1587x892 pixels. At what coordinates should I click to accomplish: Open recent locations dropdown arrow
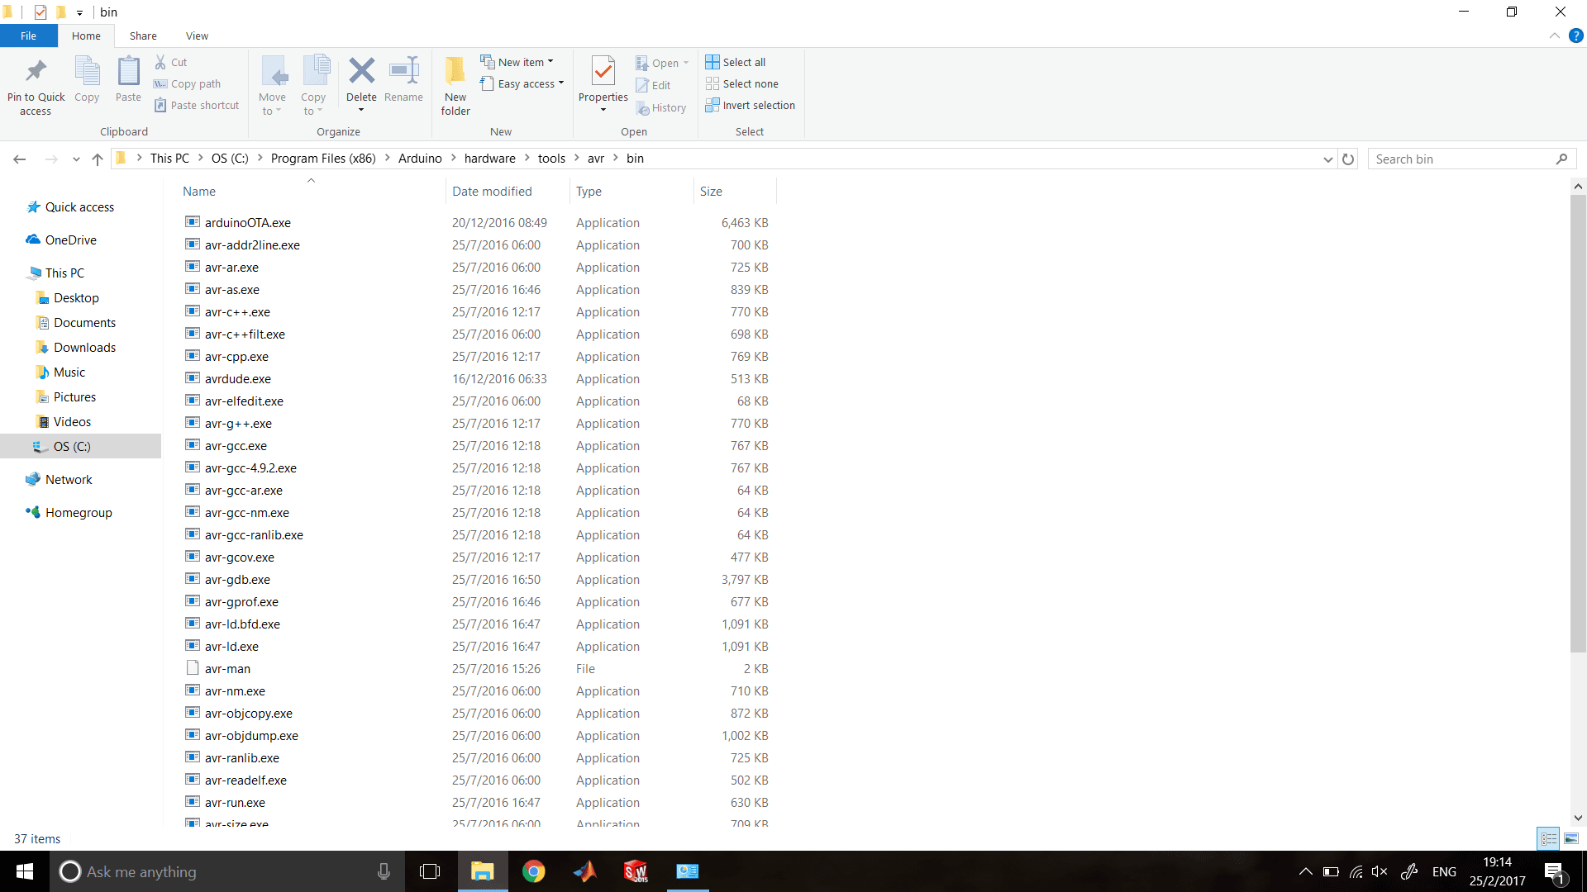pos(76,159)
